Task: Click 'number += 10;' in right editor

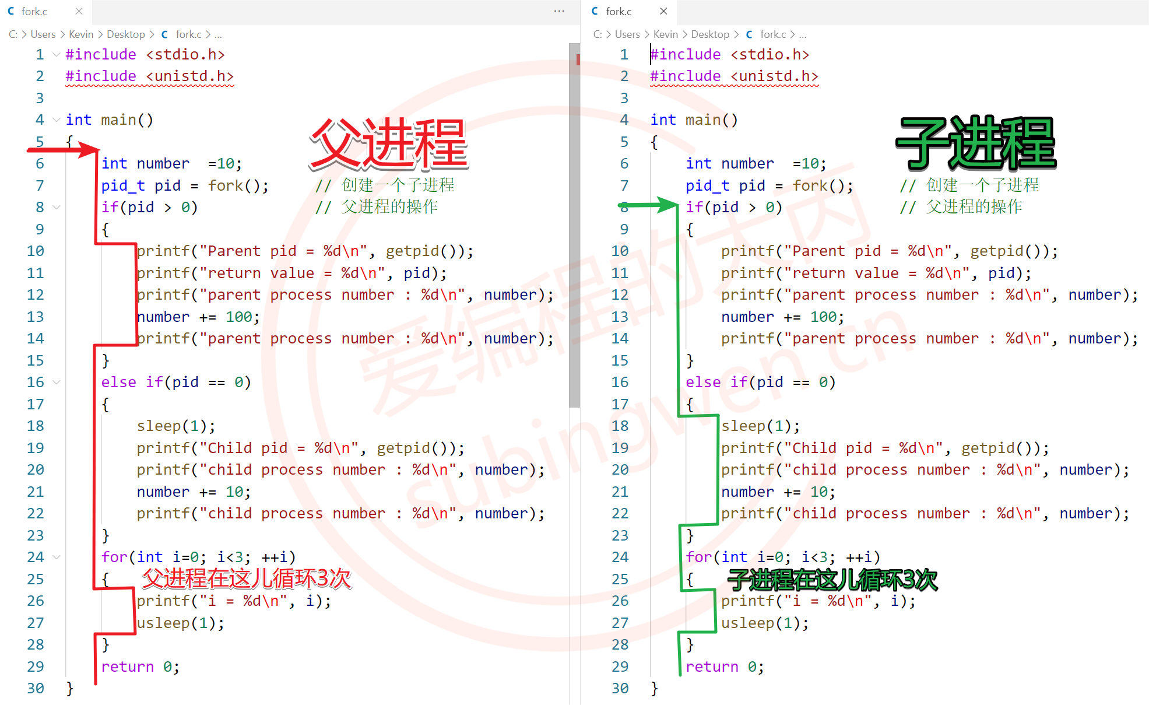Action: [x=779, y=492]
